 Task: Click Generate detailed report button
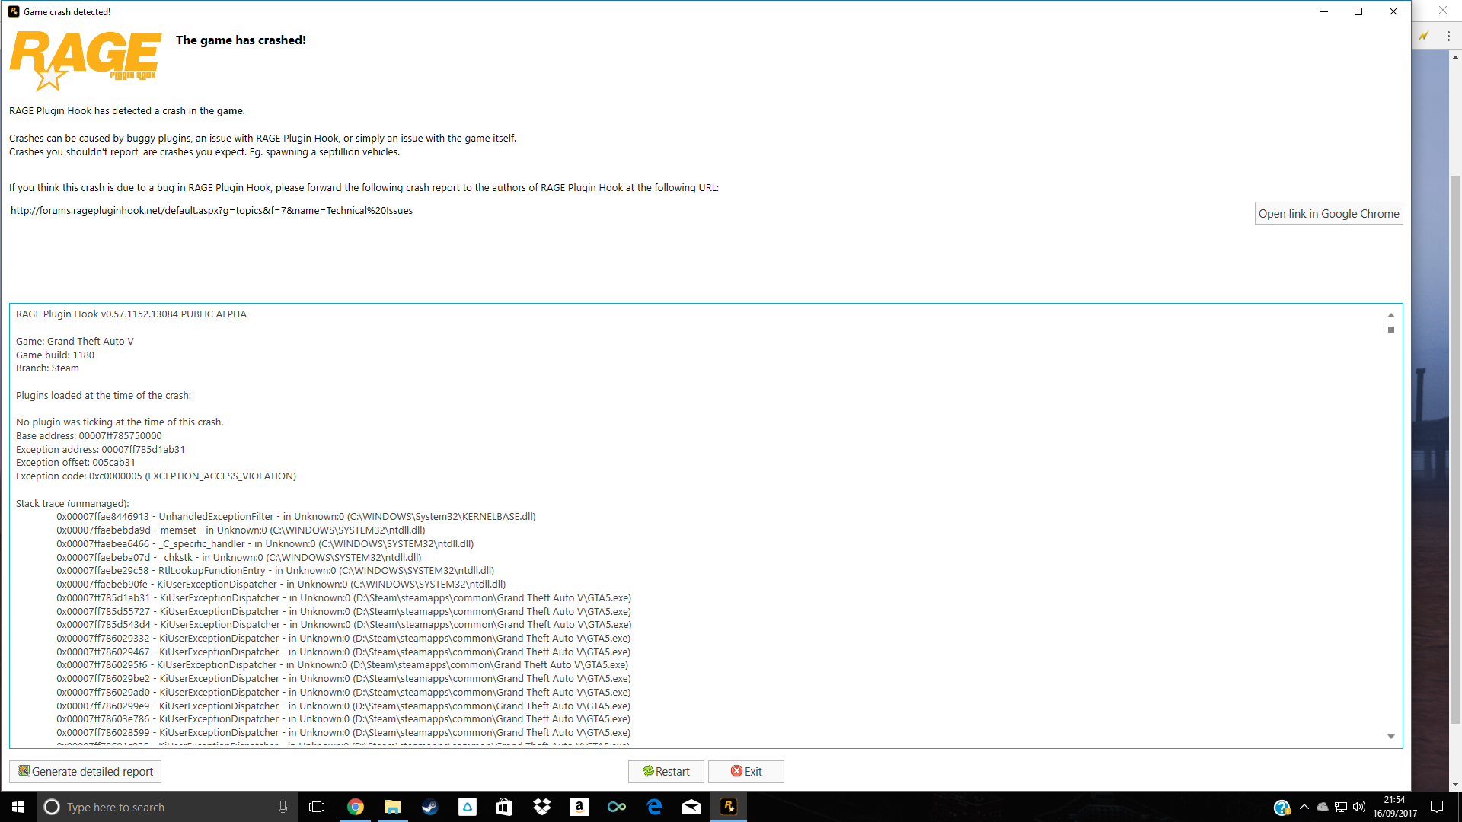(x=85, y=771)
